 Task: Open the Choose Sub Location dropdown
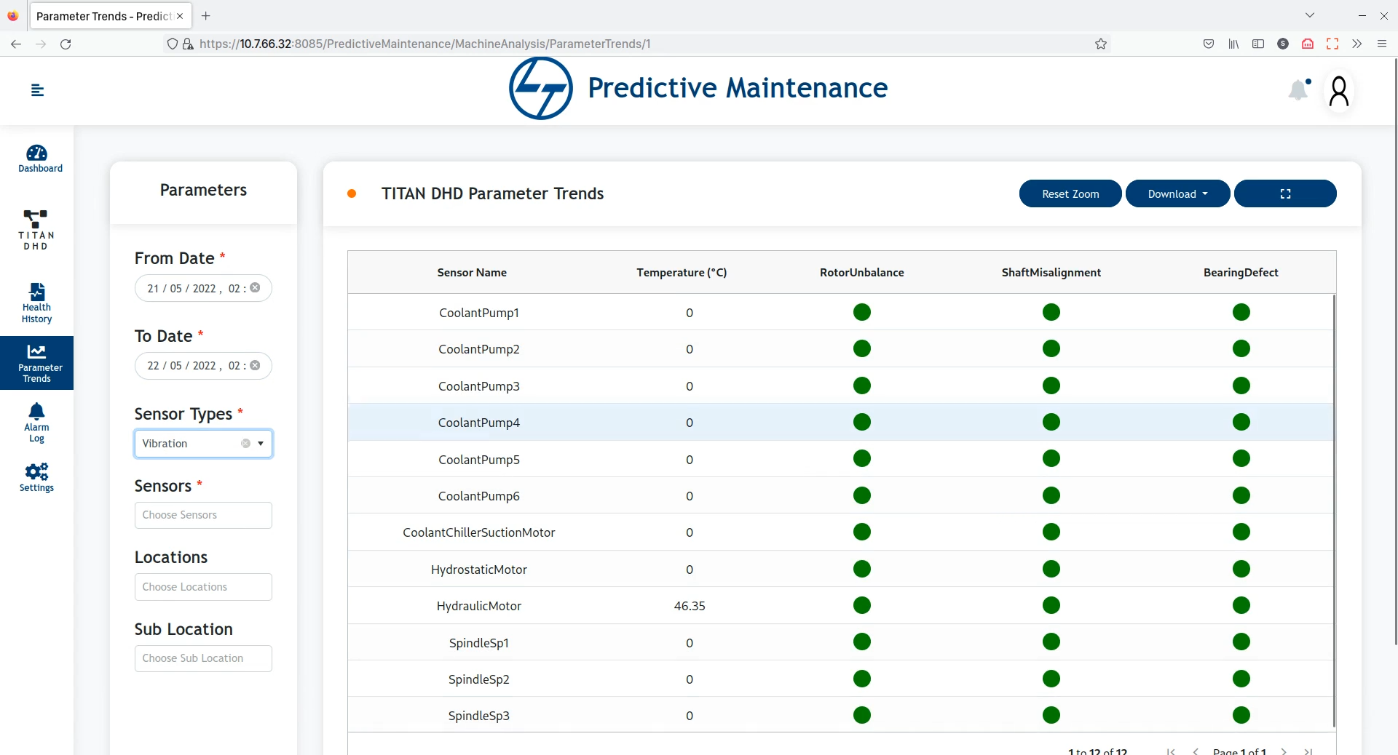[x=203, y=658]
